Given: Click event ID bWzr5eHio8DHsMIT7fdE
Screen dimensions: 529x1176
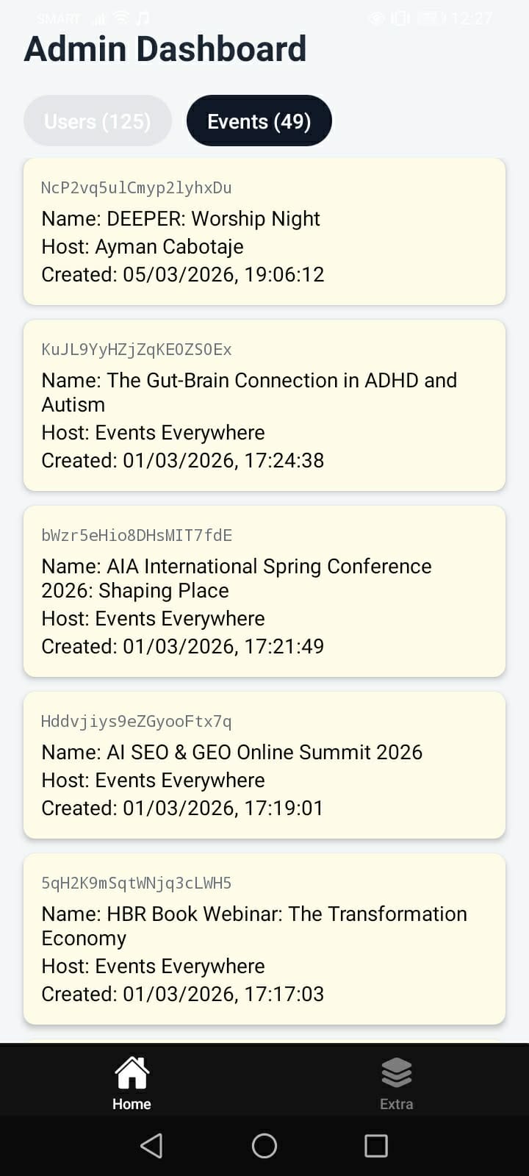Looking at the screenshot, I should pos(137,536).
